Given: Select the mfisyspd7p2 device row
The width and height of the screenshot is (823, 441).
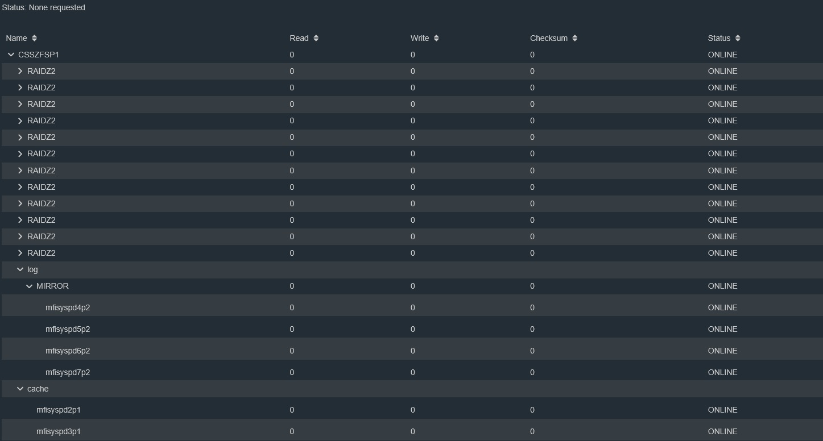Looking at the screenshot, I should click(411, 372).
